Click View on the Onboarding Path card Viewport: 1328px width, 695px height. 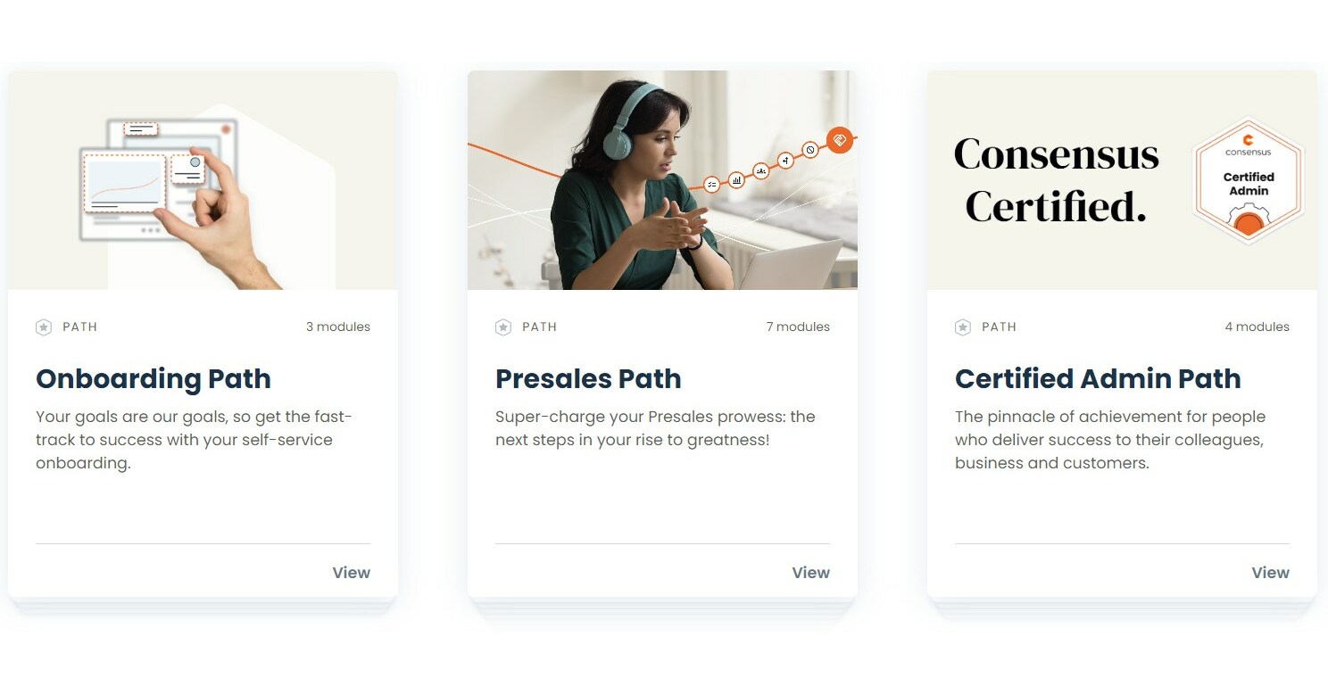pos(351,572)
